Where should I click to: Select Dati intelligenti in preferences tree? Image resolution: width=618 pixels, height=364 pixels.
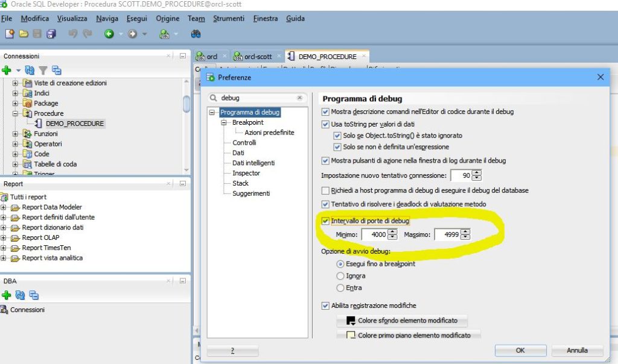tap(253, 163)
